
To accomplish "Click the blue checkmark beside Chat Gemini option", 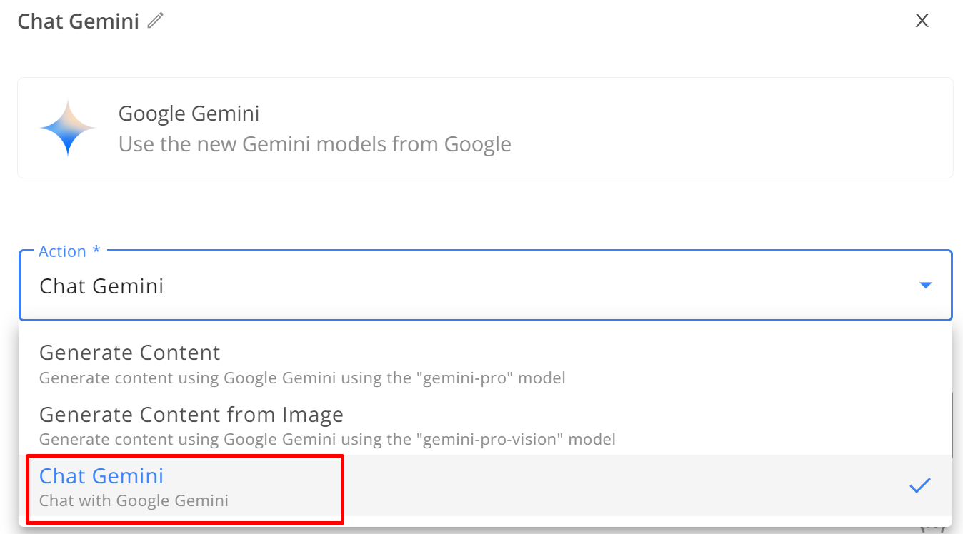I will [919, 485].
